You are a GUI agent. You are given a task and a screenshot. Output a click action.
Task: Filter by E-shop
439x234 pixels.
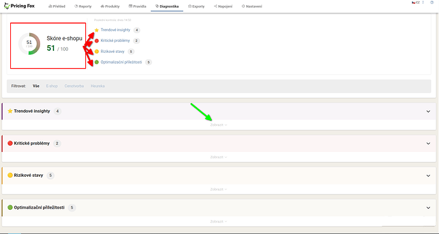52,86
